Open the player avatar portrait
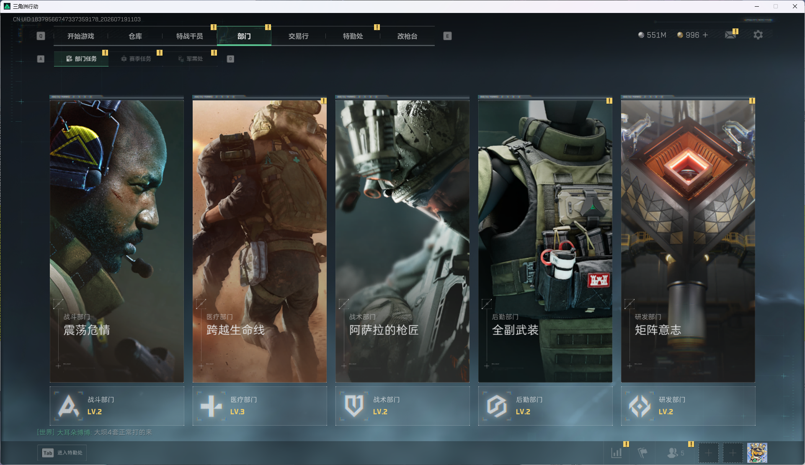Viewport: 805px width, 465px height. 757,453
